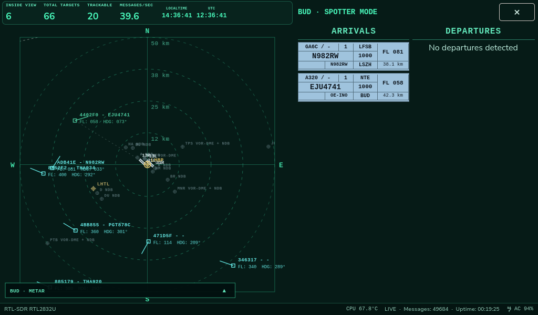The height and width of the screenshot is (315, 538).
Task: Click the DU NDB beacon symbol
Action: coord(101,199)
